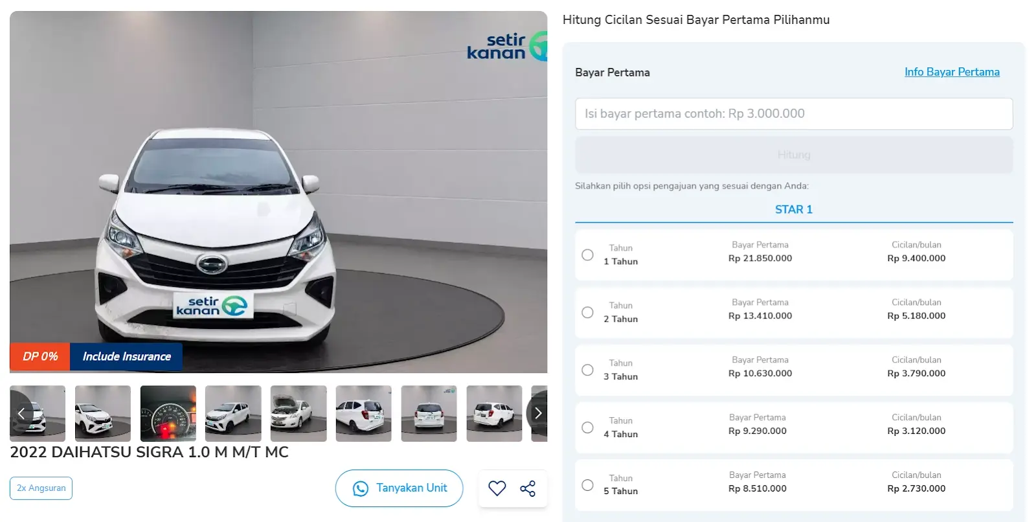This screenshot has width=1036, height=522.
Task: Select the 1 Tahun installment option
Action: coord(587,255)
